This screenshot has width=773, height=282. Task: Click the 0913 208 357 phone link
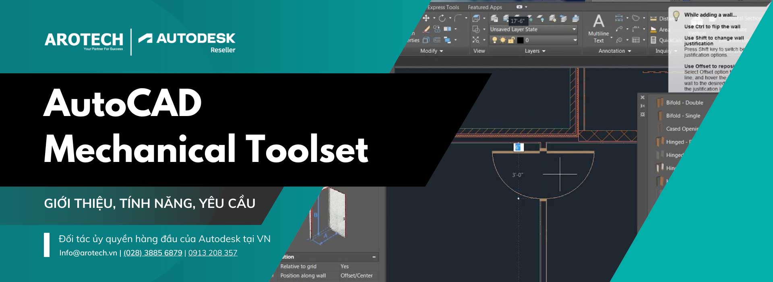(x=213, y=253)
